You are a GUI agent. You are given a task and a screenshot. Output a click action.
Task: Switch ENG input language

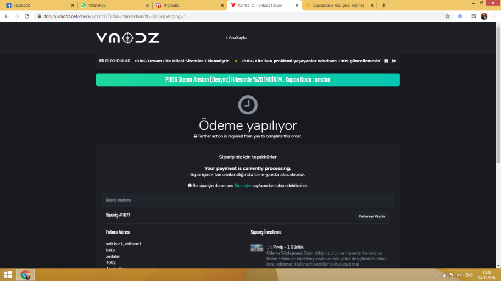click(x=469, y=275)
